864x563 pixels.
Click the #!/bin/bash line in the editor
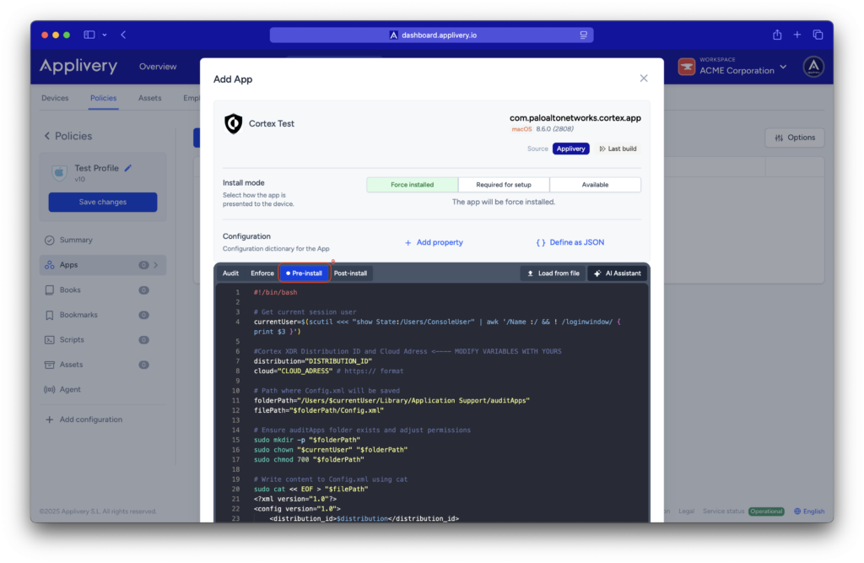pos(276,292)
